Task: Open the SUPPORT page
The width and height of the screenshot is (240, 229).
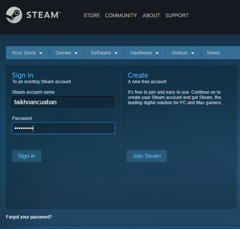Action: tap(177, 15)
